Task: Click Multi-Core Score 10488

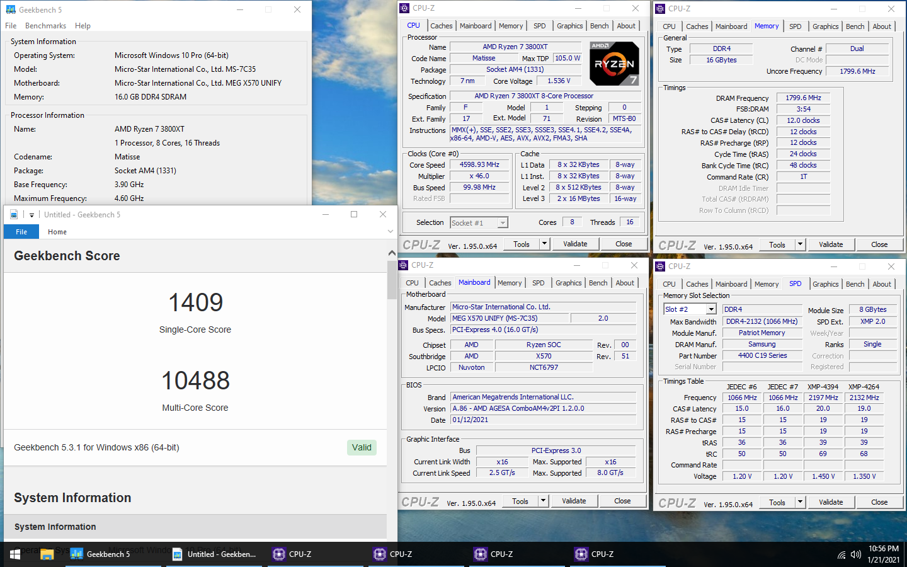Action: click(195, 381)
